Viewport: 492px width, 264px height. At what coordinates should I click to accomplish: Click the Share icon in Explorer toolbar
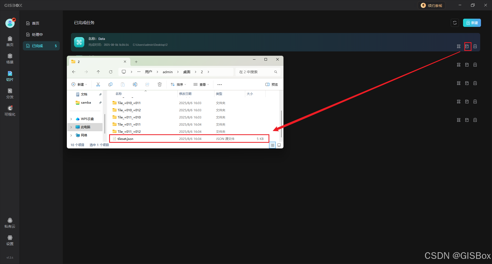tap(147, 84)
